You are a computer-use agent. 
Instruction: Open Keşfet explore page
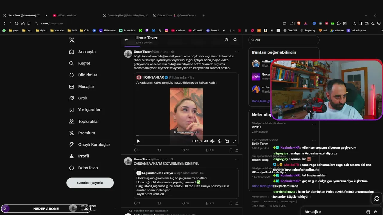click(80, 63)
